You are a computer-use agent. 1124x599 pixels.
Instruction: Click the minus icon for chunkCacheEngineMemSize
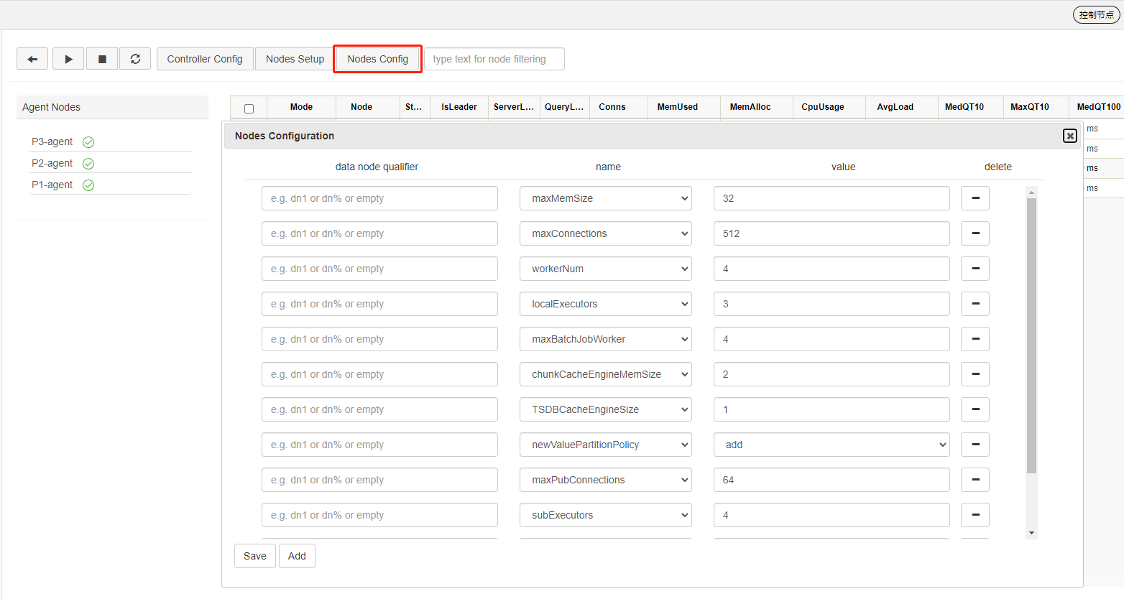pos(975,374)
